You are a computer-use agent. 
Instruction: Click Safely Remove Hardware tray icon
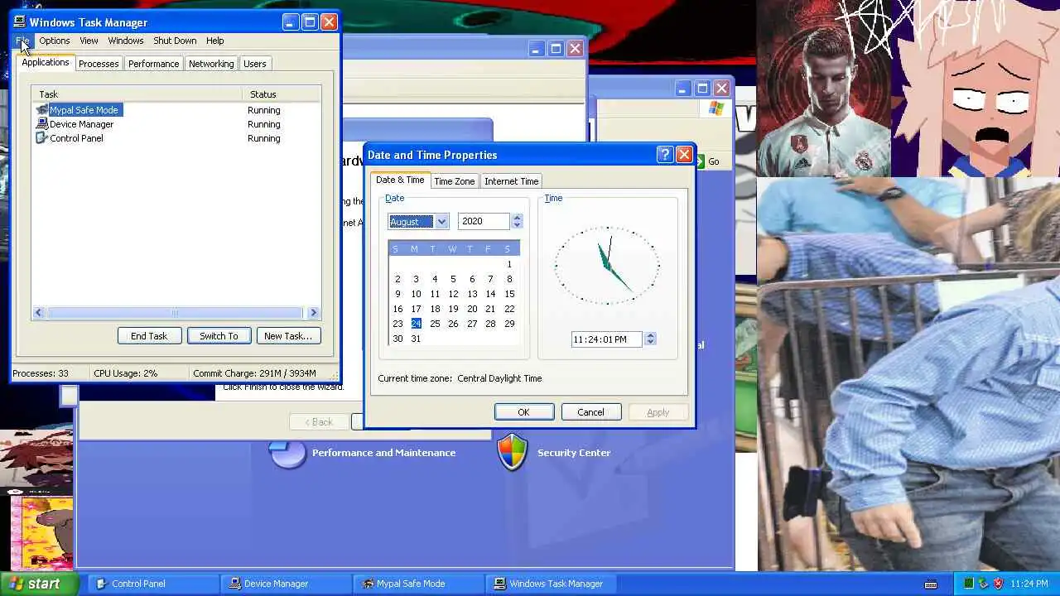point(983,584)
